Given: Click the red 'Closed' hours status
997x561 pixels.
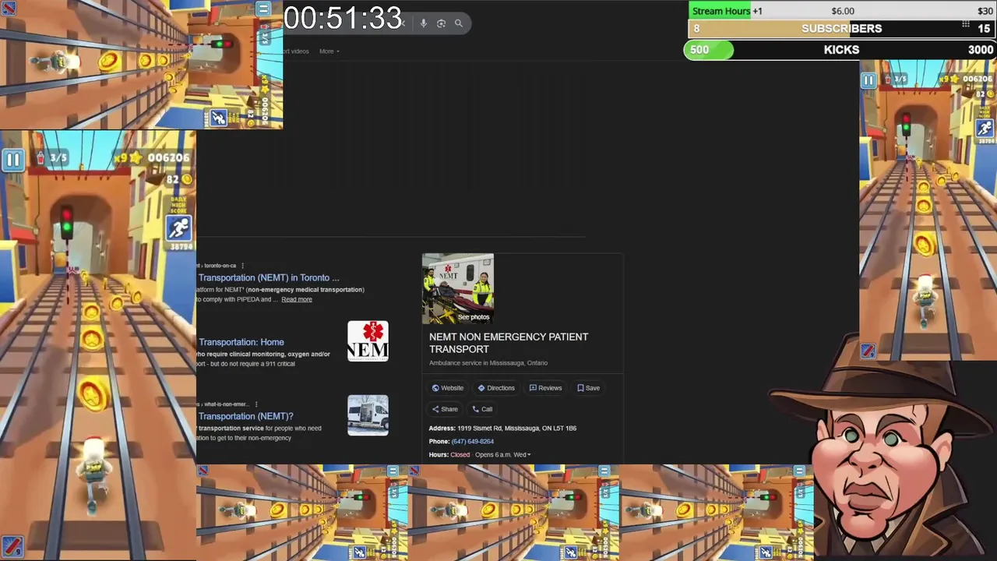Looking at the screenshot, I should (460, 455).
